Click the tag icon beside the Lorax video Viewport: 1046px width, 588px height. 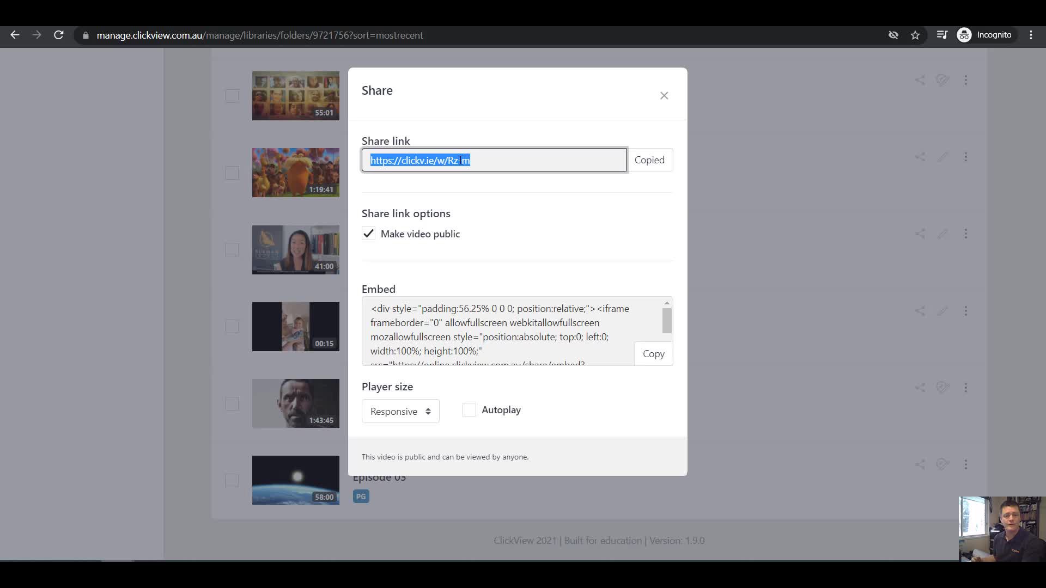[x=943, y=157]
